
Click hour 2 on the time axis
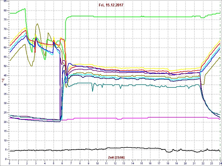pyautogui.click(x=27, y=164)
